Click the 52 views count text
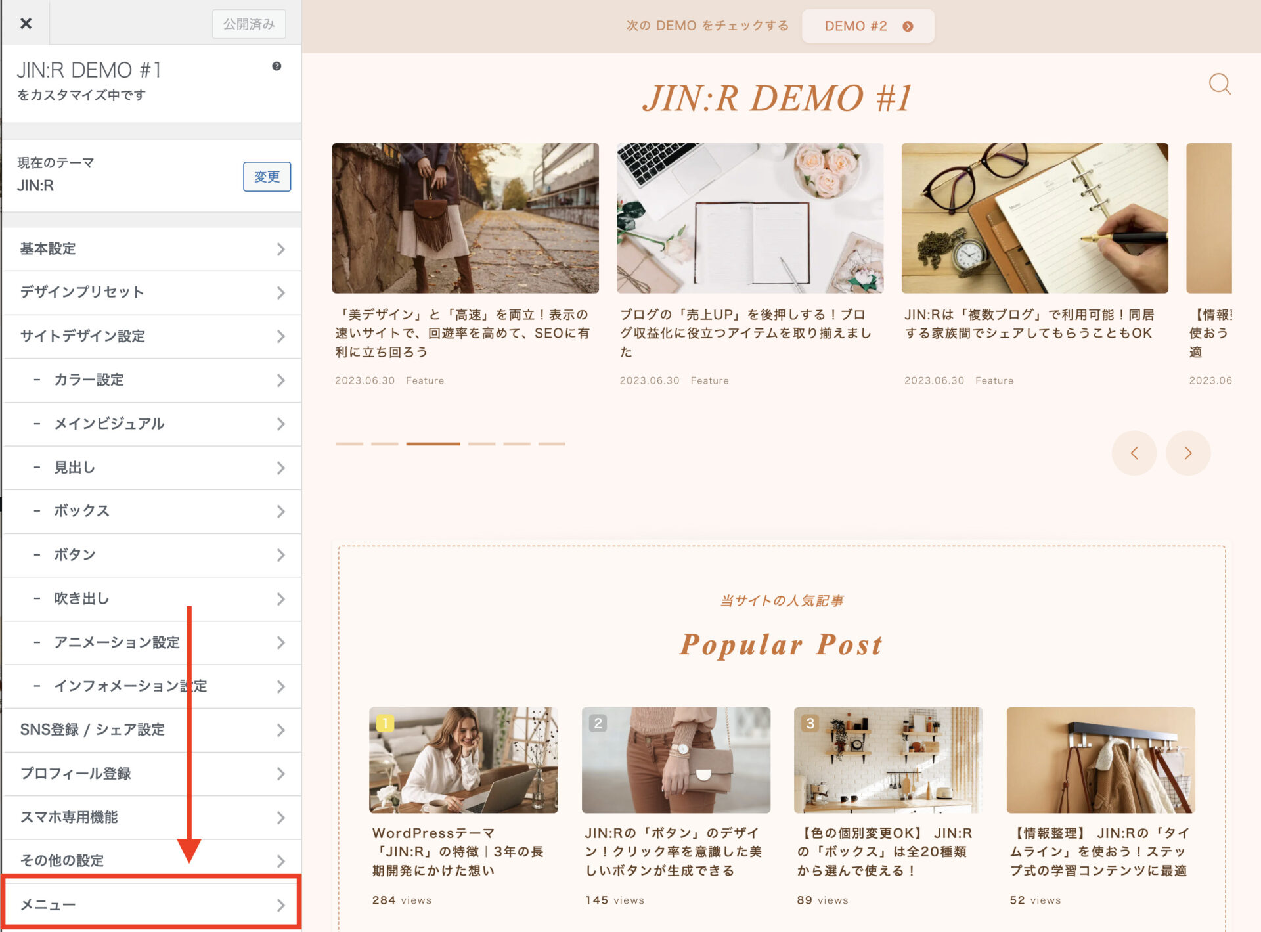Image resolution: width=1261 pixels, height=932 pixels. (1035, 900)
